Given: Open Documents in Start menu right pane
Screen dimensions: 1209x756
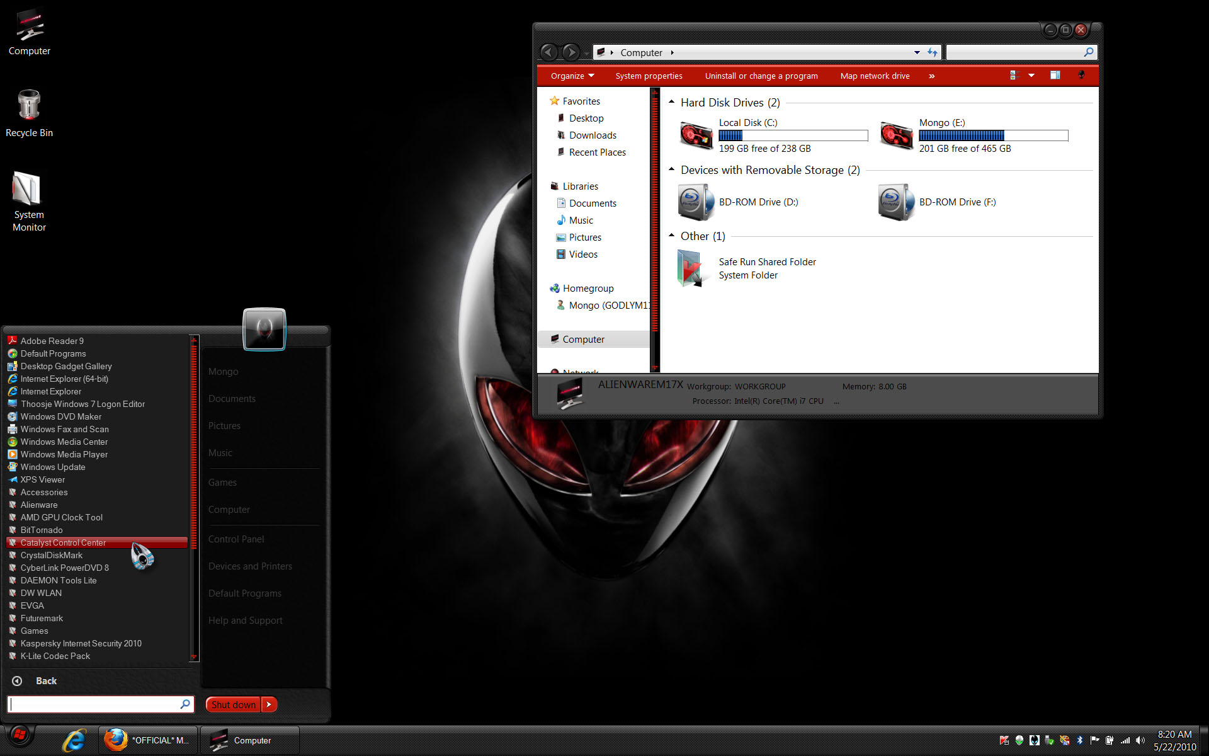Looking at the screenshot, I should pyautogui.click(x=232, y=399).
